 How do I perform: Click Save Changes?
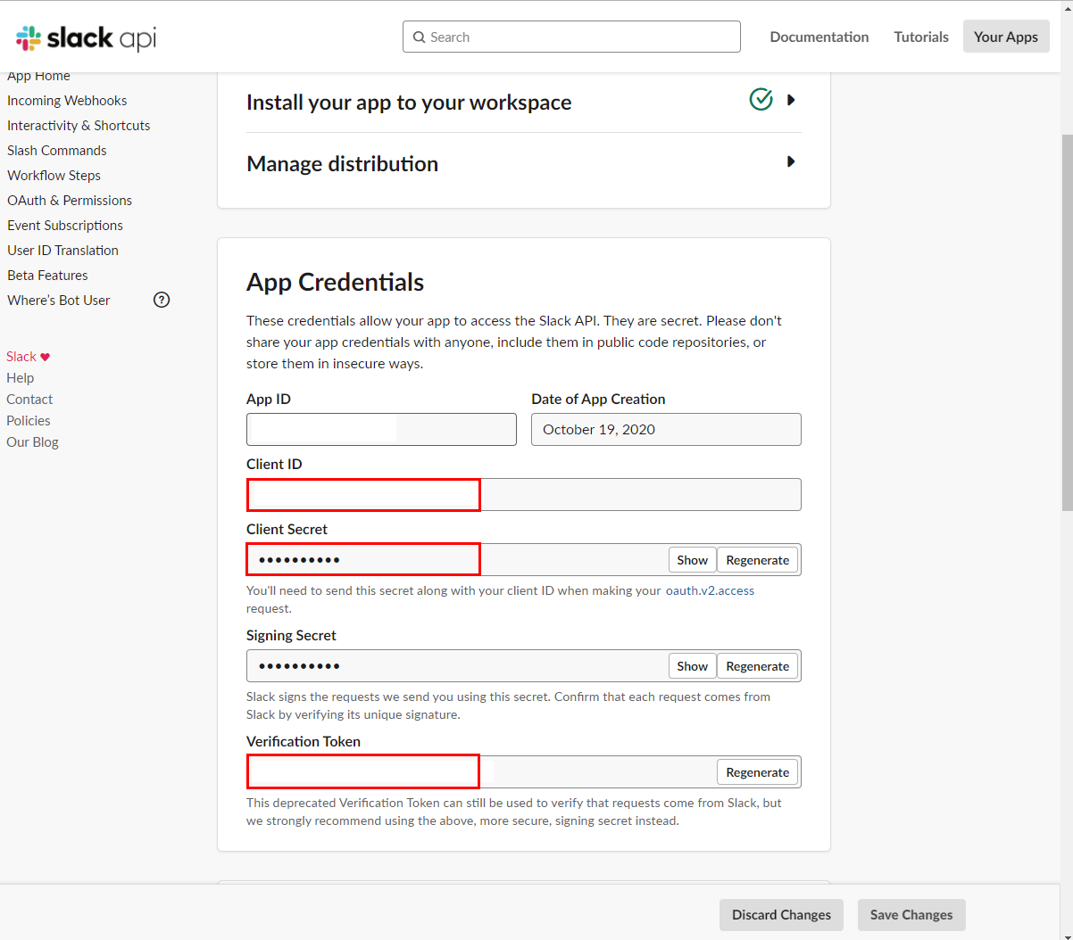[911, 915]
